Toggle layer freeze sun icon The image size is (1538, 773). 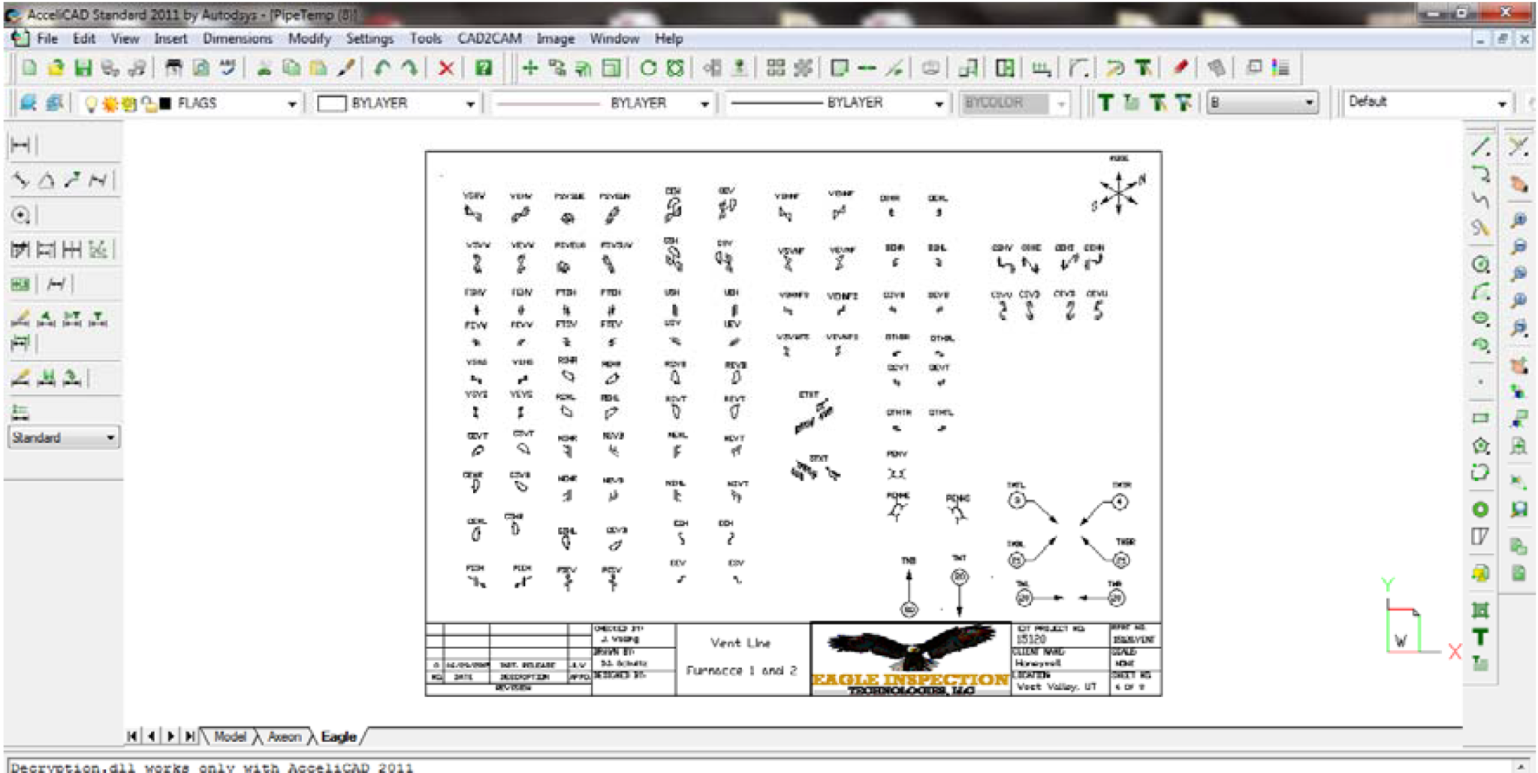(x=110, y=104)
